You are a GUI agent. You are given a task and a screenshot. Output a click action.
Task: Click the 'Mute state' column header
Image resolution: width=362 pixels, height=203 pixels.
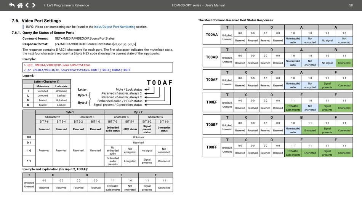[43, 86]
